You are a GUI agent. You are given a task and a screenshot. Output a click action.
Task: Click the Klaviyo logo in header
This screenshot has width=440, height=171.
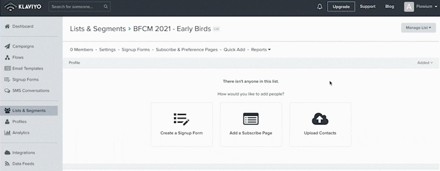pyautogui.click(x=23, y=6)
